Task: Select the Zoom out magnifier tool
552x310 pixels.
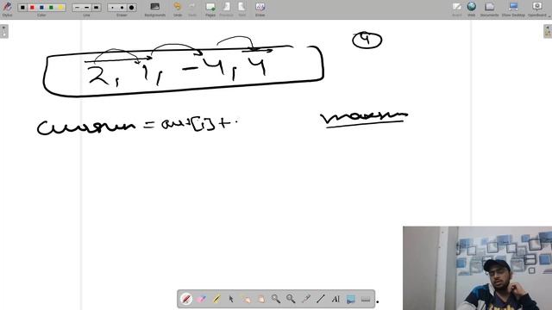Action: 291,299
